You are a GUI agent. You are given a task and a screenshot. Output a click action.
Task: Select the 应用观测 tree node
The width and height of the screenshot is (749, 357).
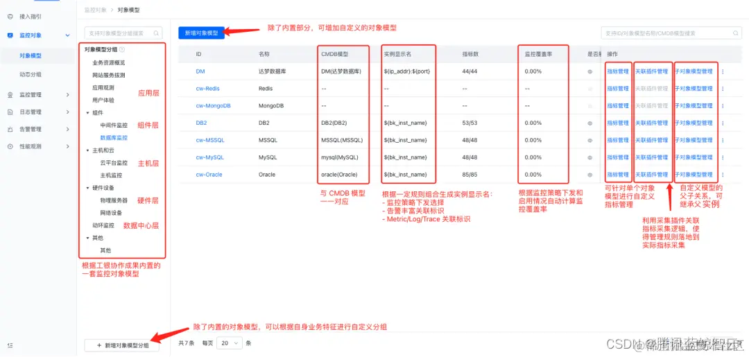(103, 88)
